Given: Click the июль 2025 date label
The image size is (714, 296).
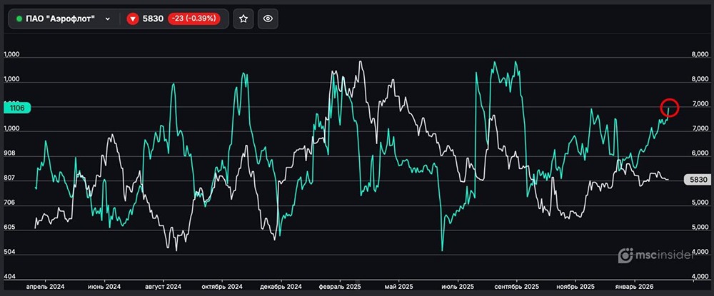Looking at the screenshot, I should (x=458, y=287).
